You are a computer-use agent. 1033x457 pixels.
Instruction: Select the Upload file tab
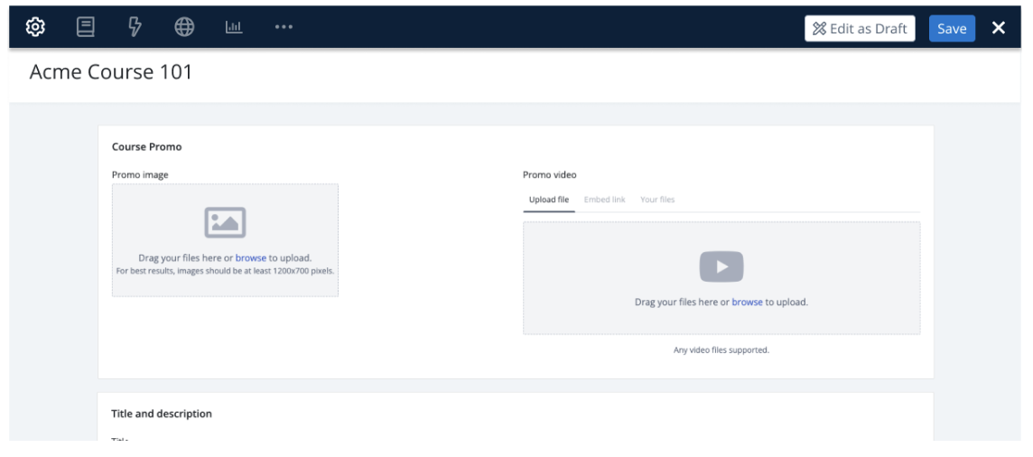click(549, 200)
